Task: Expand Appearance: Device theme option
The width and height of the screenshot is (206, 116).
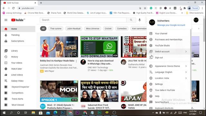Action: pos(168,66)
